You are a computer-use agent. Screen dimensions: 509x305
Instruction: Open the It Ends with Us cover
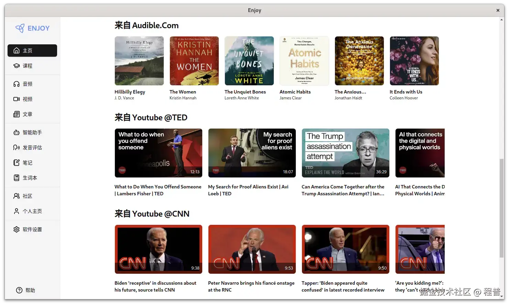point(414,61)
